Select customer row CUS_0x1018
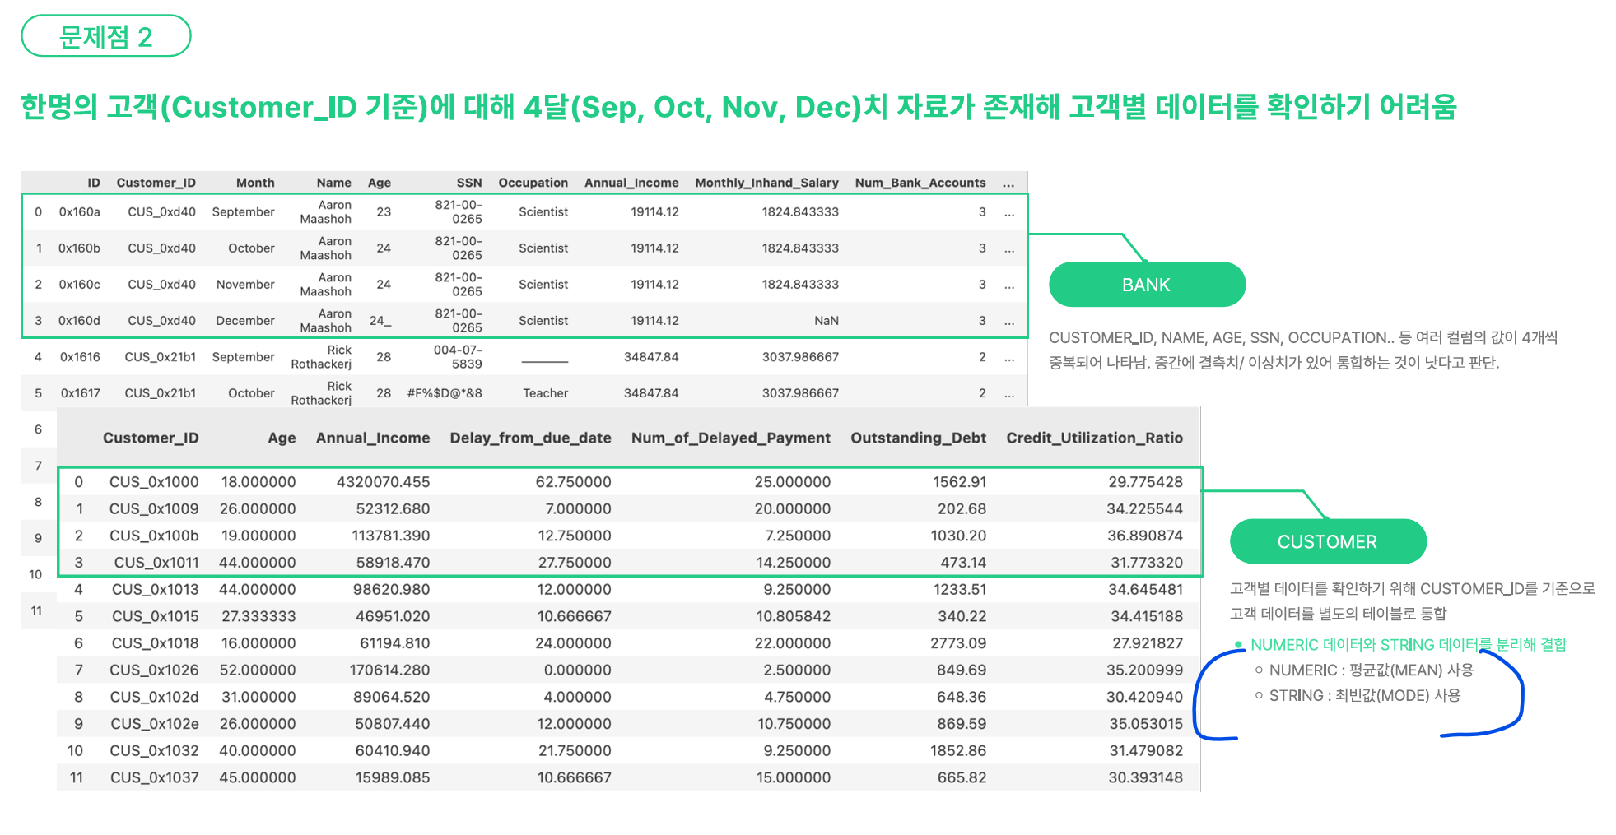Viewport: 1616px width, 835px height. [x=629, y=643]
